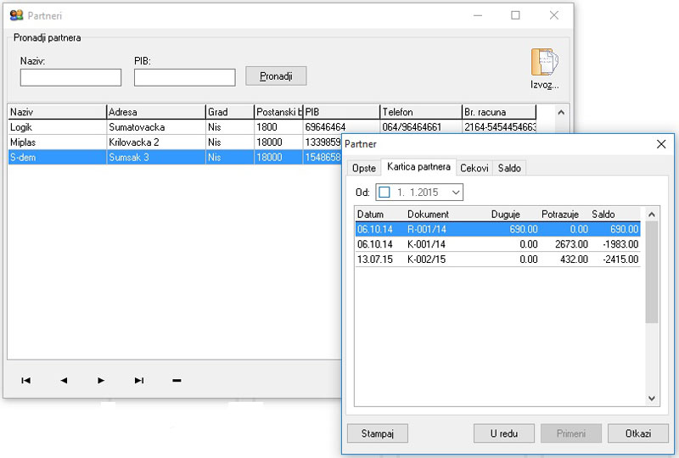Image resolution: width=679 pixels, height=458 pixels.
Task: Click the Sumatovacka address cell
Action: tap(155, 127)
